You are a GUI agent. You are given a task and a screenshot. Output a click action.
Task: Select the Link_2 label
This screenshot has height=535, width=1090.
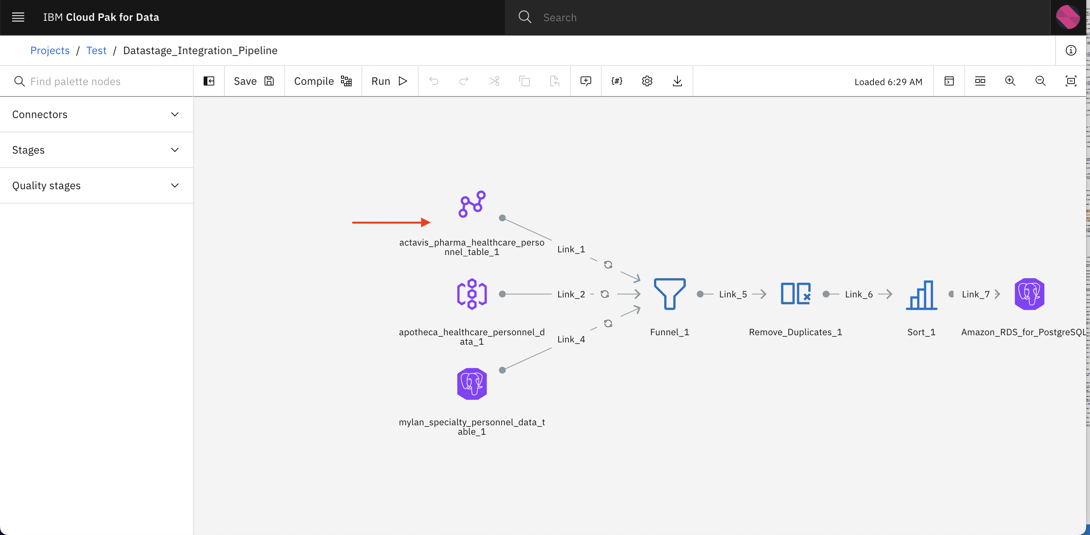(x=571, y=294)
